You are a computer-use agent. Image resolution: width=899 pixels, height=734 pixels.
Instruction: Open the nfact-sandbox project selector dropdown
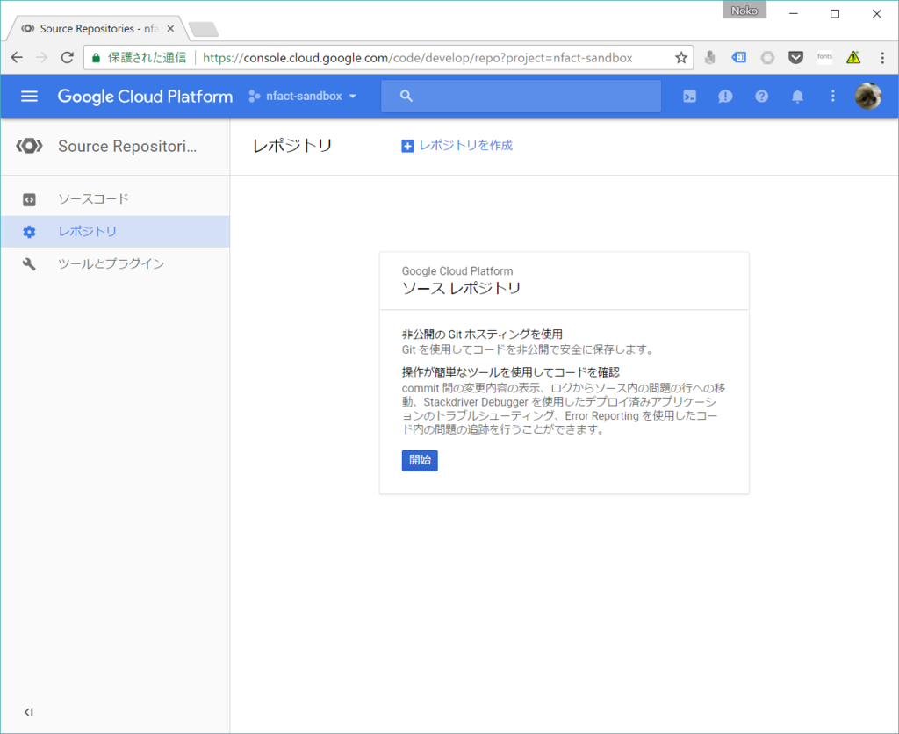click(303, 97)
